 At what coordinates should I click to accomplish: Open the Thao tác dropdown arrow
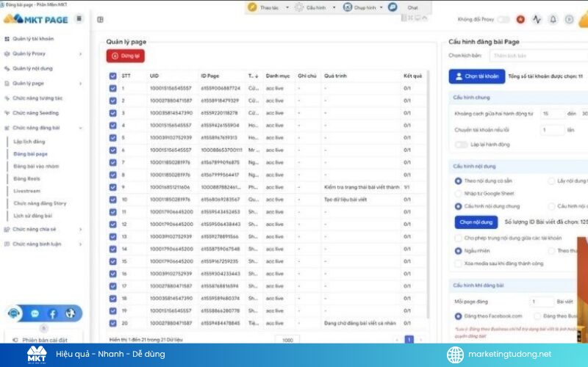287,7
